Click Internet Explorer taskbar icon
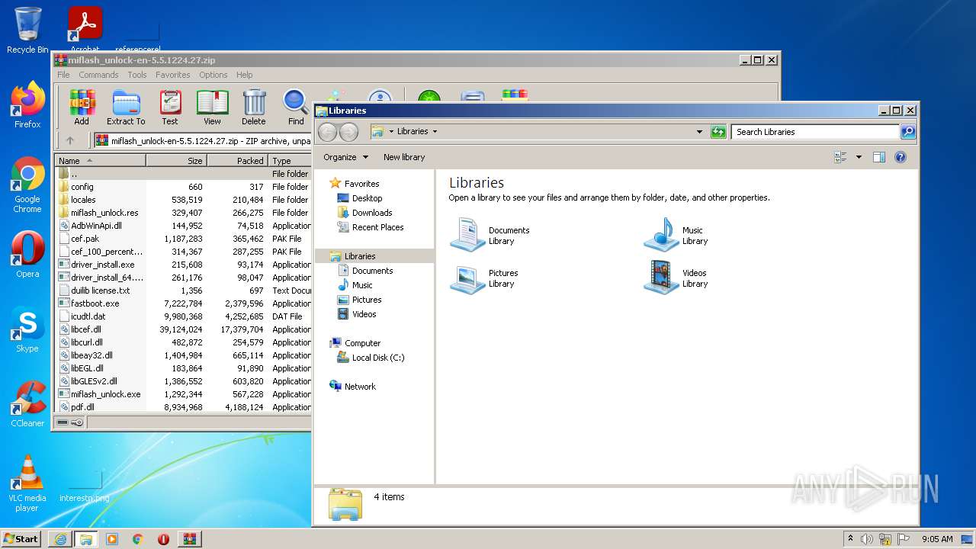Viewport: 976px width, 549px height. coord(60,539)
